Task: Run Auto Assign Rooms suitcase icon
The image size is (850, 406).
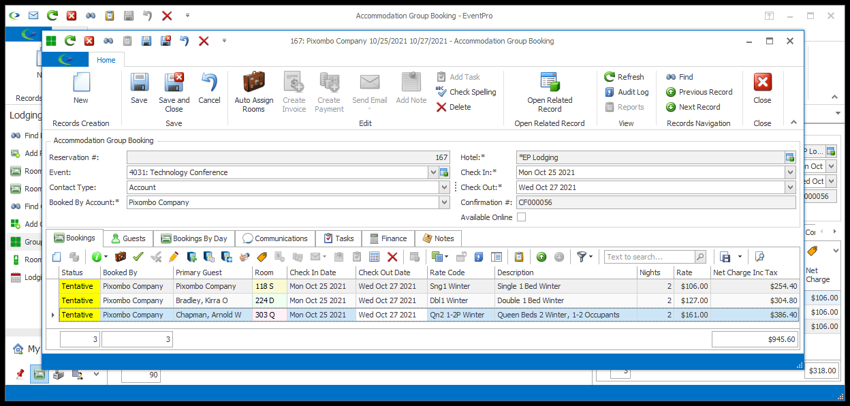Action: (x=253, y=82)
